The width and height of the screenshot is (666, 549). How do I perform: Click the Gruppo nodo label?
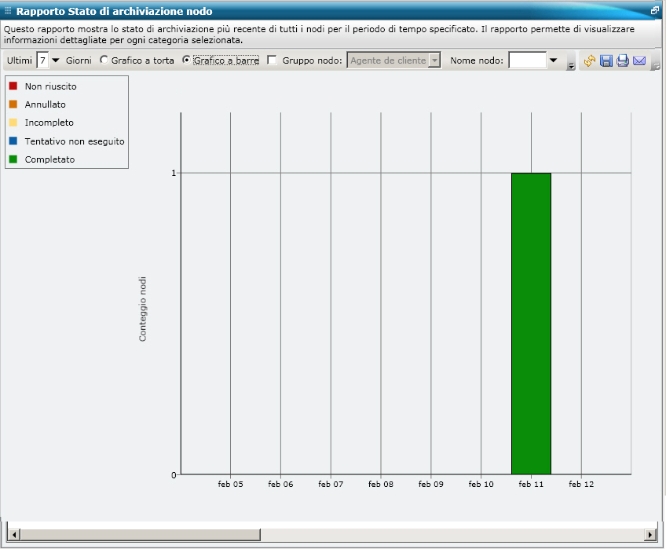click(313, 60)
